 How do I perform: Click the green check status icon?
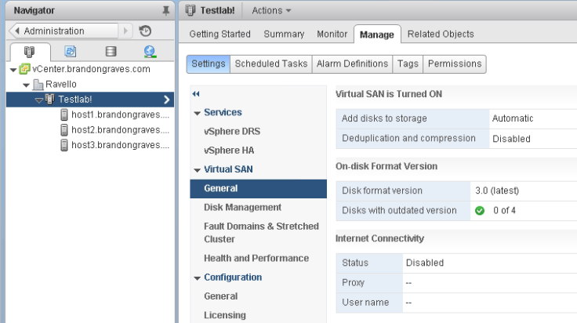point(480,210)
